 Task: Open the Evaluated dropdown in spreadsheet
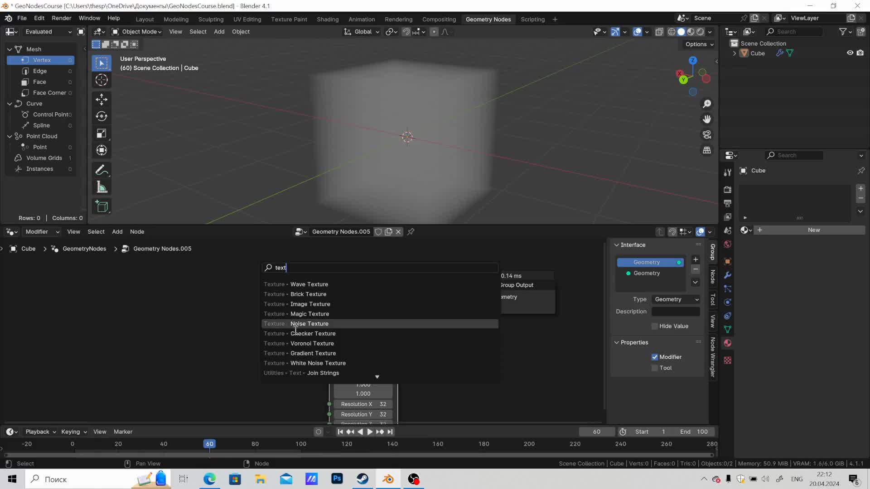pos(48,32)
